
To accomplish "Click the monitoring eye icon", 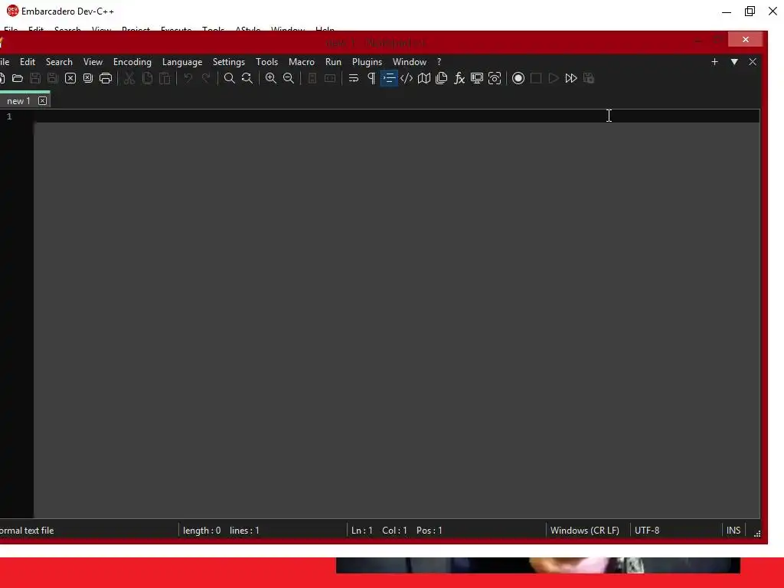I will [495, 78].
